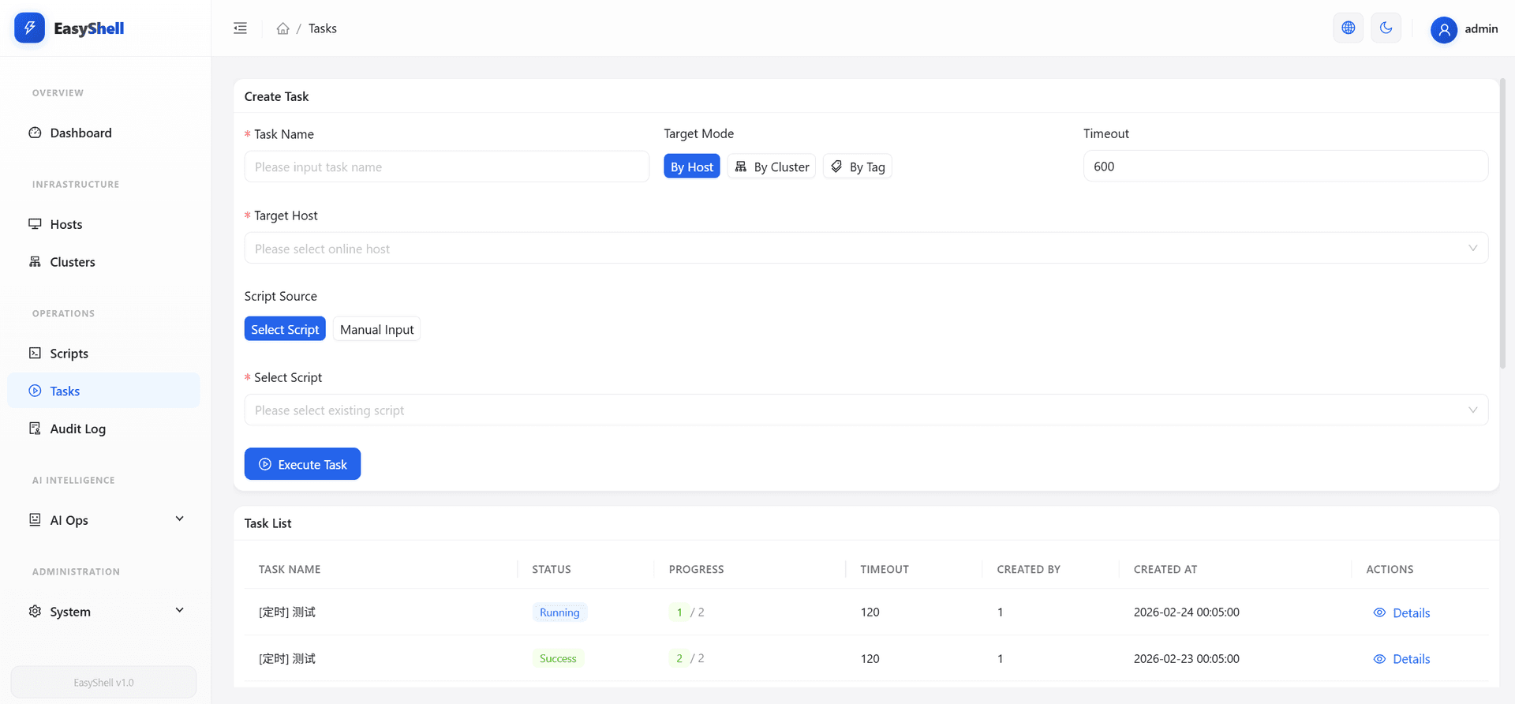The width and height of the screenshot is (1515, 704).
Task: Switch script source to Manual Input
Action: point(376,329)
